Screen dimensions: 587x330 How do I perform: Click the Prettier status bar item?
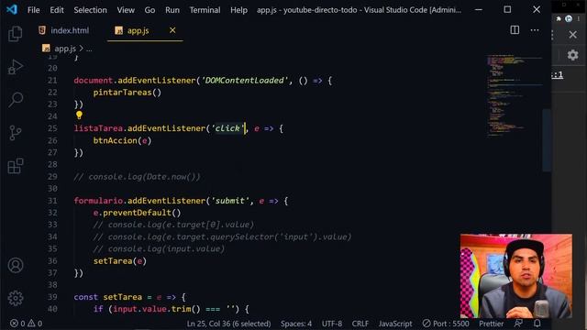coord(492,324)
